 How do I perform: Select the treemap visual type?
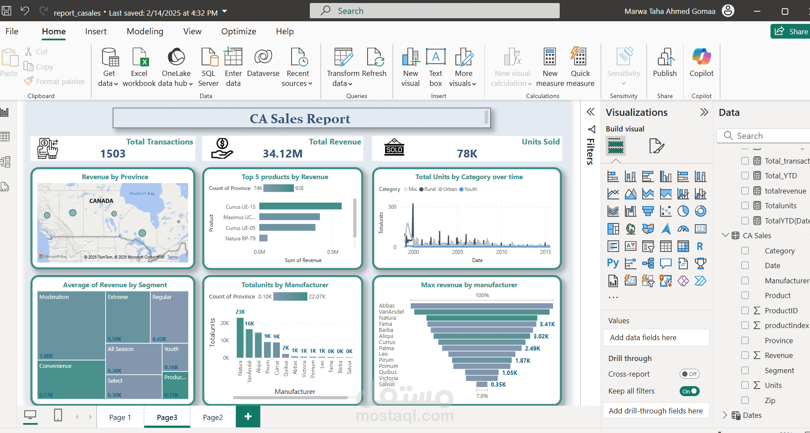point(613,229)
